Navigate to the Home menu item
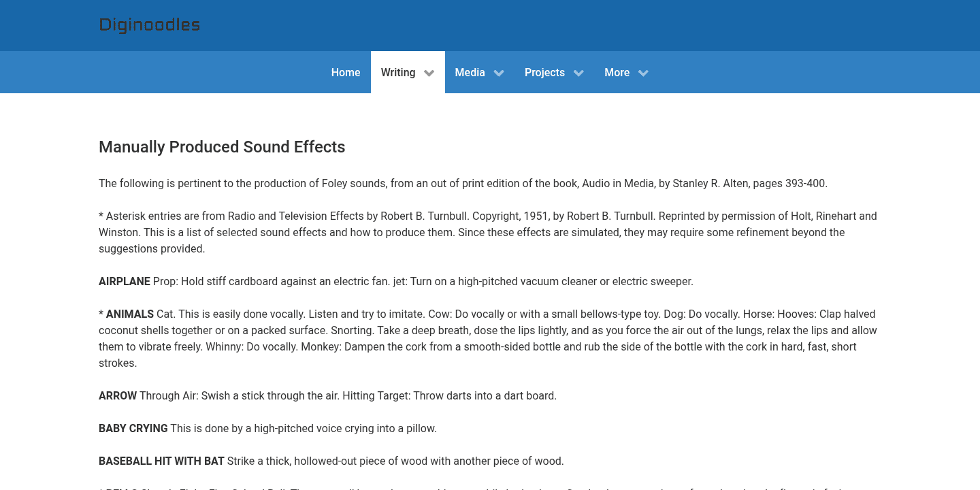Screen dimensions: 980x490 [x=346, y=72]
